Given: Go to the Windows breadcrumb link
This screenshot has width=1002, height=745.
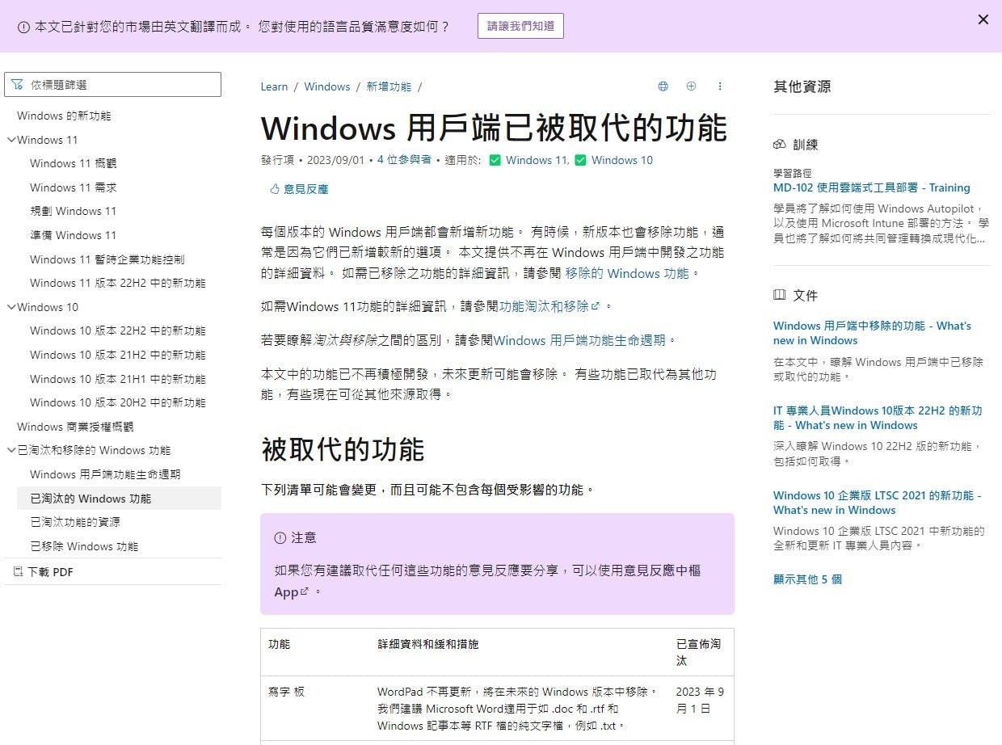Looking at the screenshot, I should coord(327,86).
